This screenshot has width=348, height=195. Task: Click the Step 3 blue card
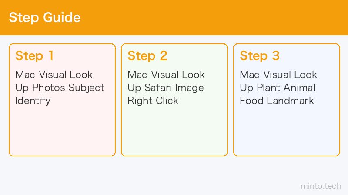pos(287,100)
